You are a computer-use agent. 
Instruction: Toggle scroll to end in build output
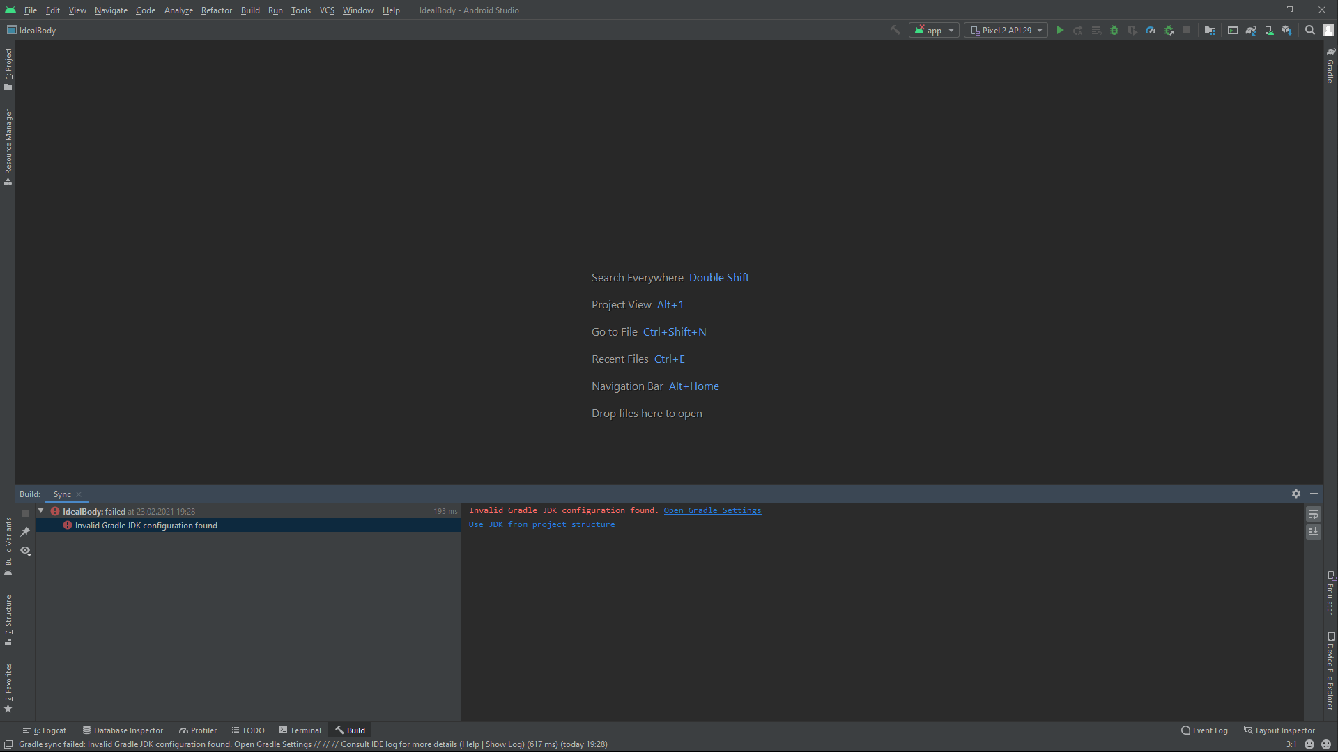pyautogui.click(x=1314, y=532)
